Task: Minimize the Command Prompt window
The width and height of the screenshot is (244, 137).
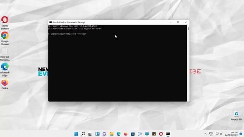Action: (x=170, y=22)
